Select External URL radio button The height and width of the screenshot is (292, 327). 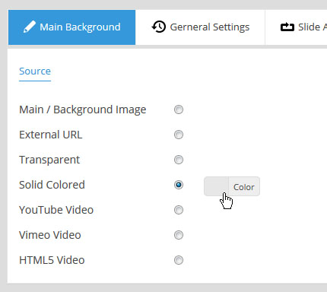[179, 135]
